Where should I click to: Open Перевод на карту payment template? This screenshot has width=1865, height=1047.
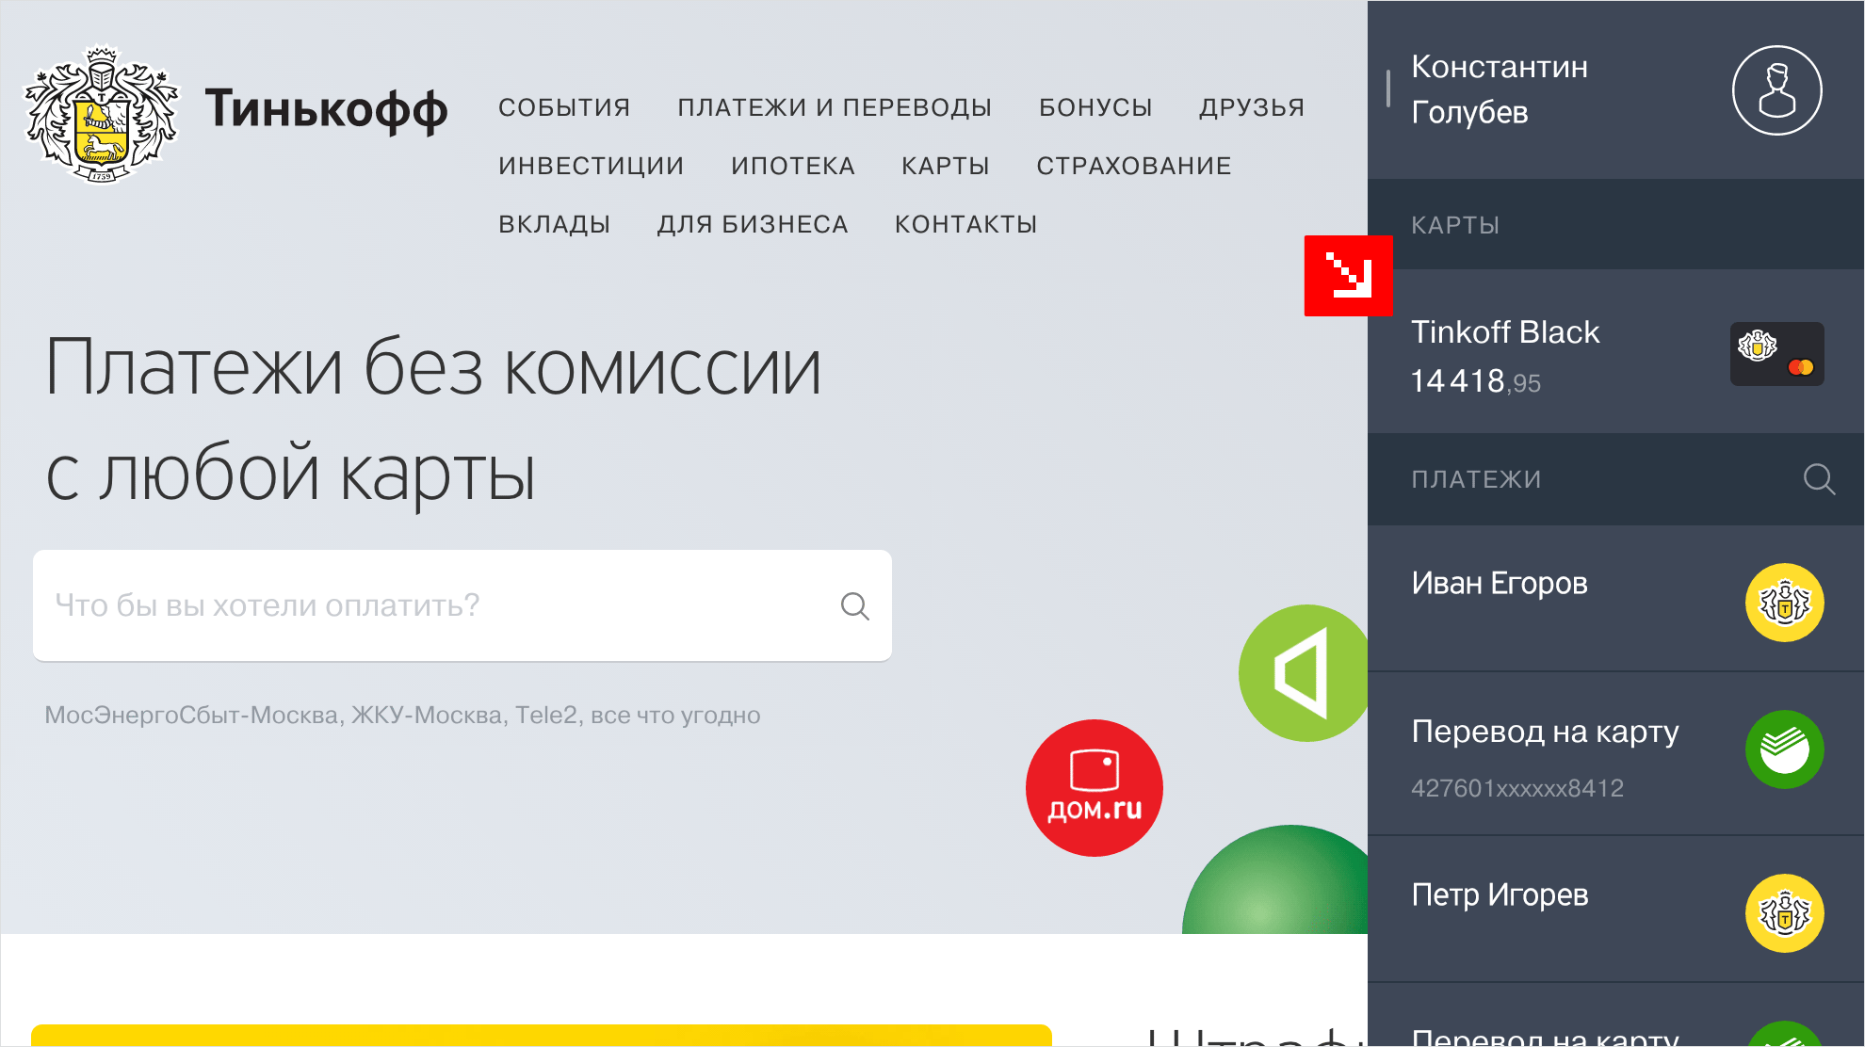coord(1615,753)
